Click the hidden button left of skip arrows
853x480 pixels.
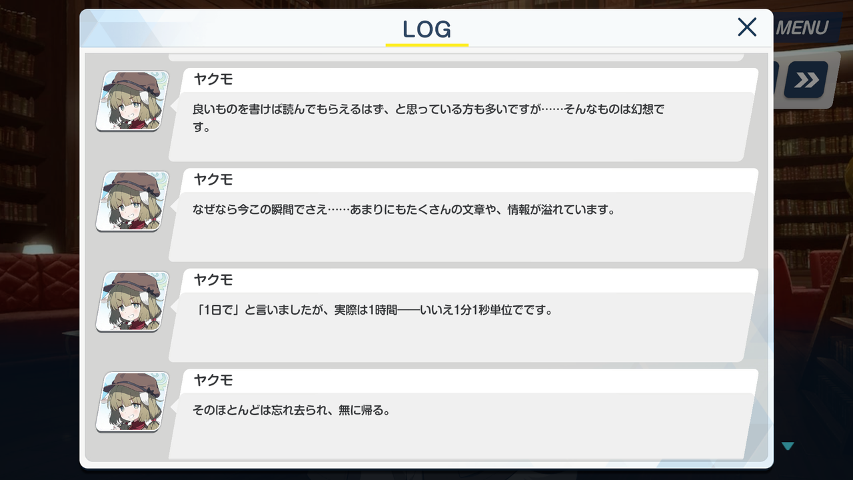(x=776, y=81)
